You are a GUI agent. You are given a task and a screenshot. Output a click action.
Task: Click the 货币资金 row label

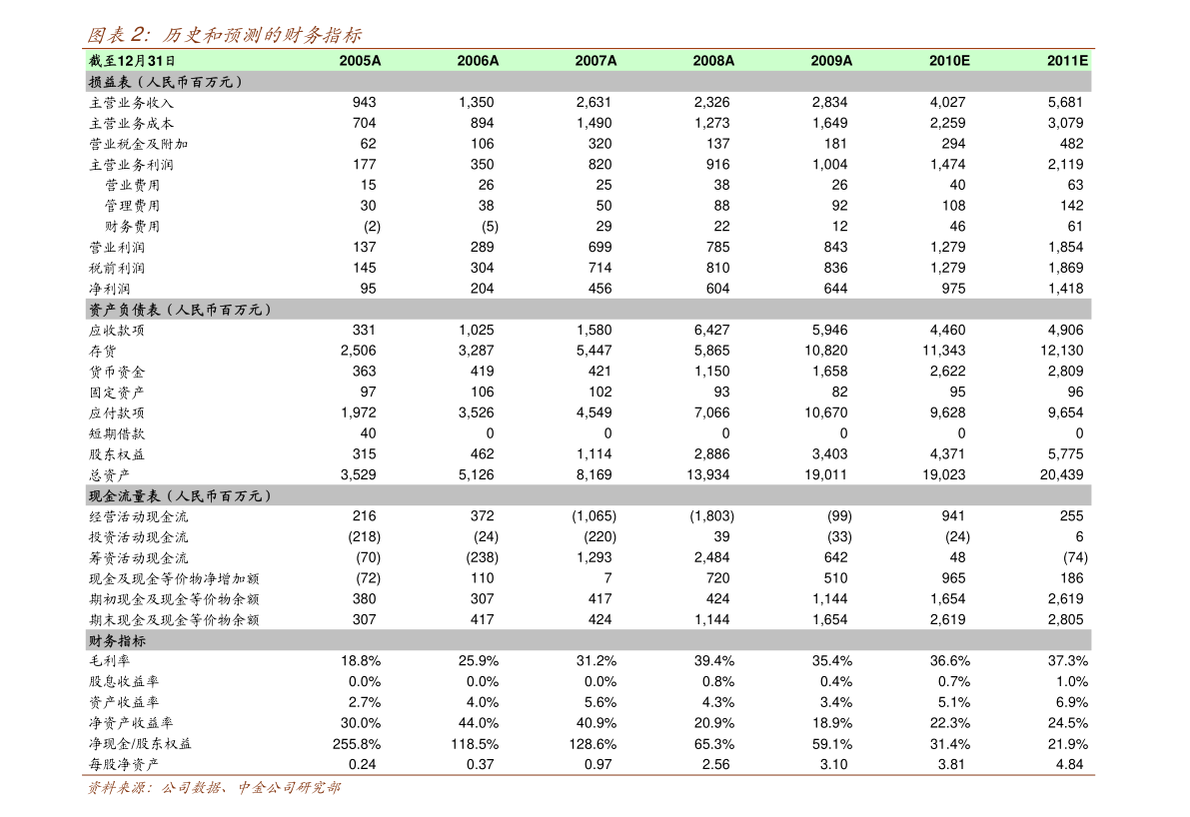[x=117, y=372]
